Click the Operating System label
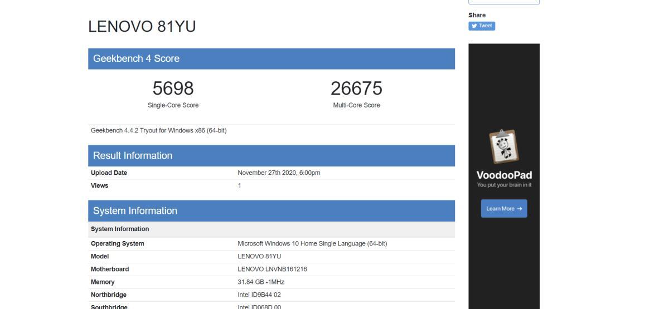Image resolution: width=669 pixels, height=309 pixels. [x=117, y=243]
